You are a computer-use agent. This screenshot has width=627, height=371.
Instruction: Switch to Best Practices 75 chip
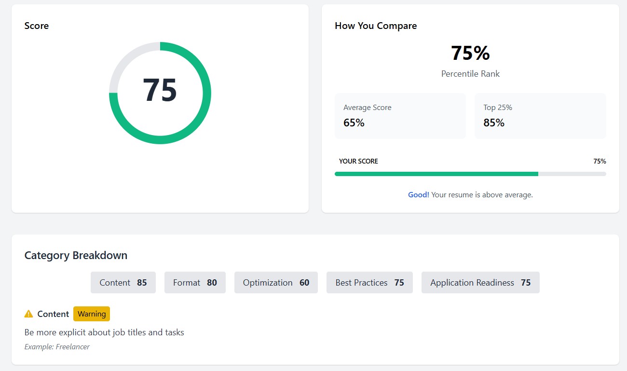point(369,283)
